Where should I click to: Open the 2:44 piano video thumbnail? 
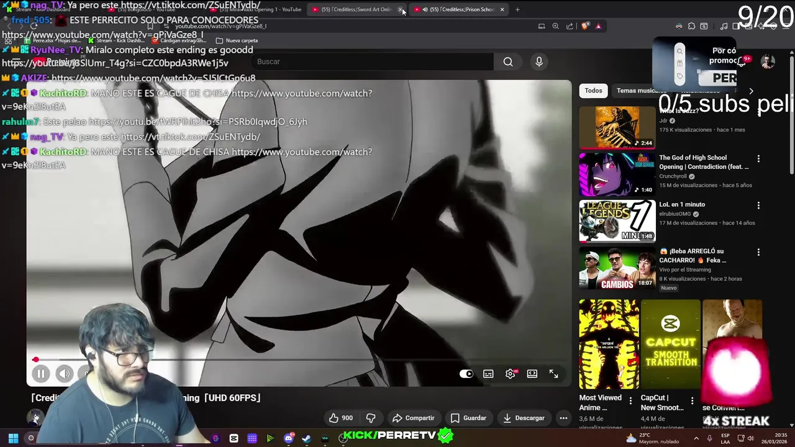click(617, 127)
